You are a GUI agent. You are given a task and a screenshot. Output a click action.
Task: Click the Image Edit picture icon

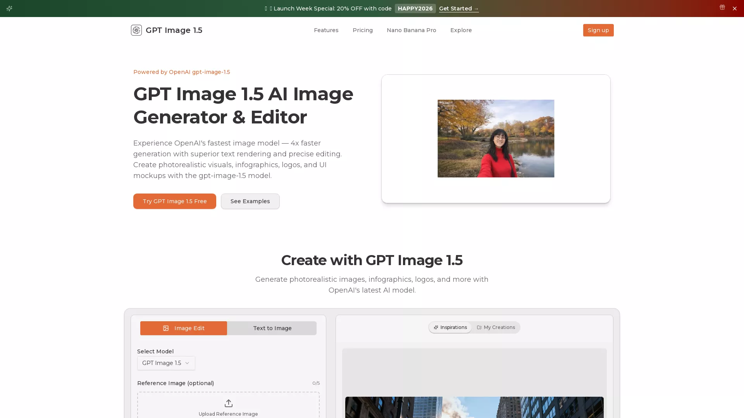click(x=166, y=328)
